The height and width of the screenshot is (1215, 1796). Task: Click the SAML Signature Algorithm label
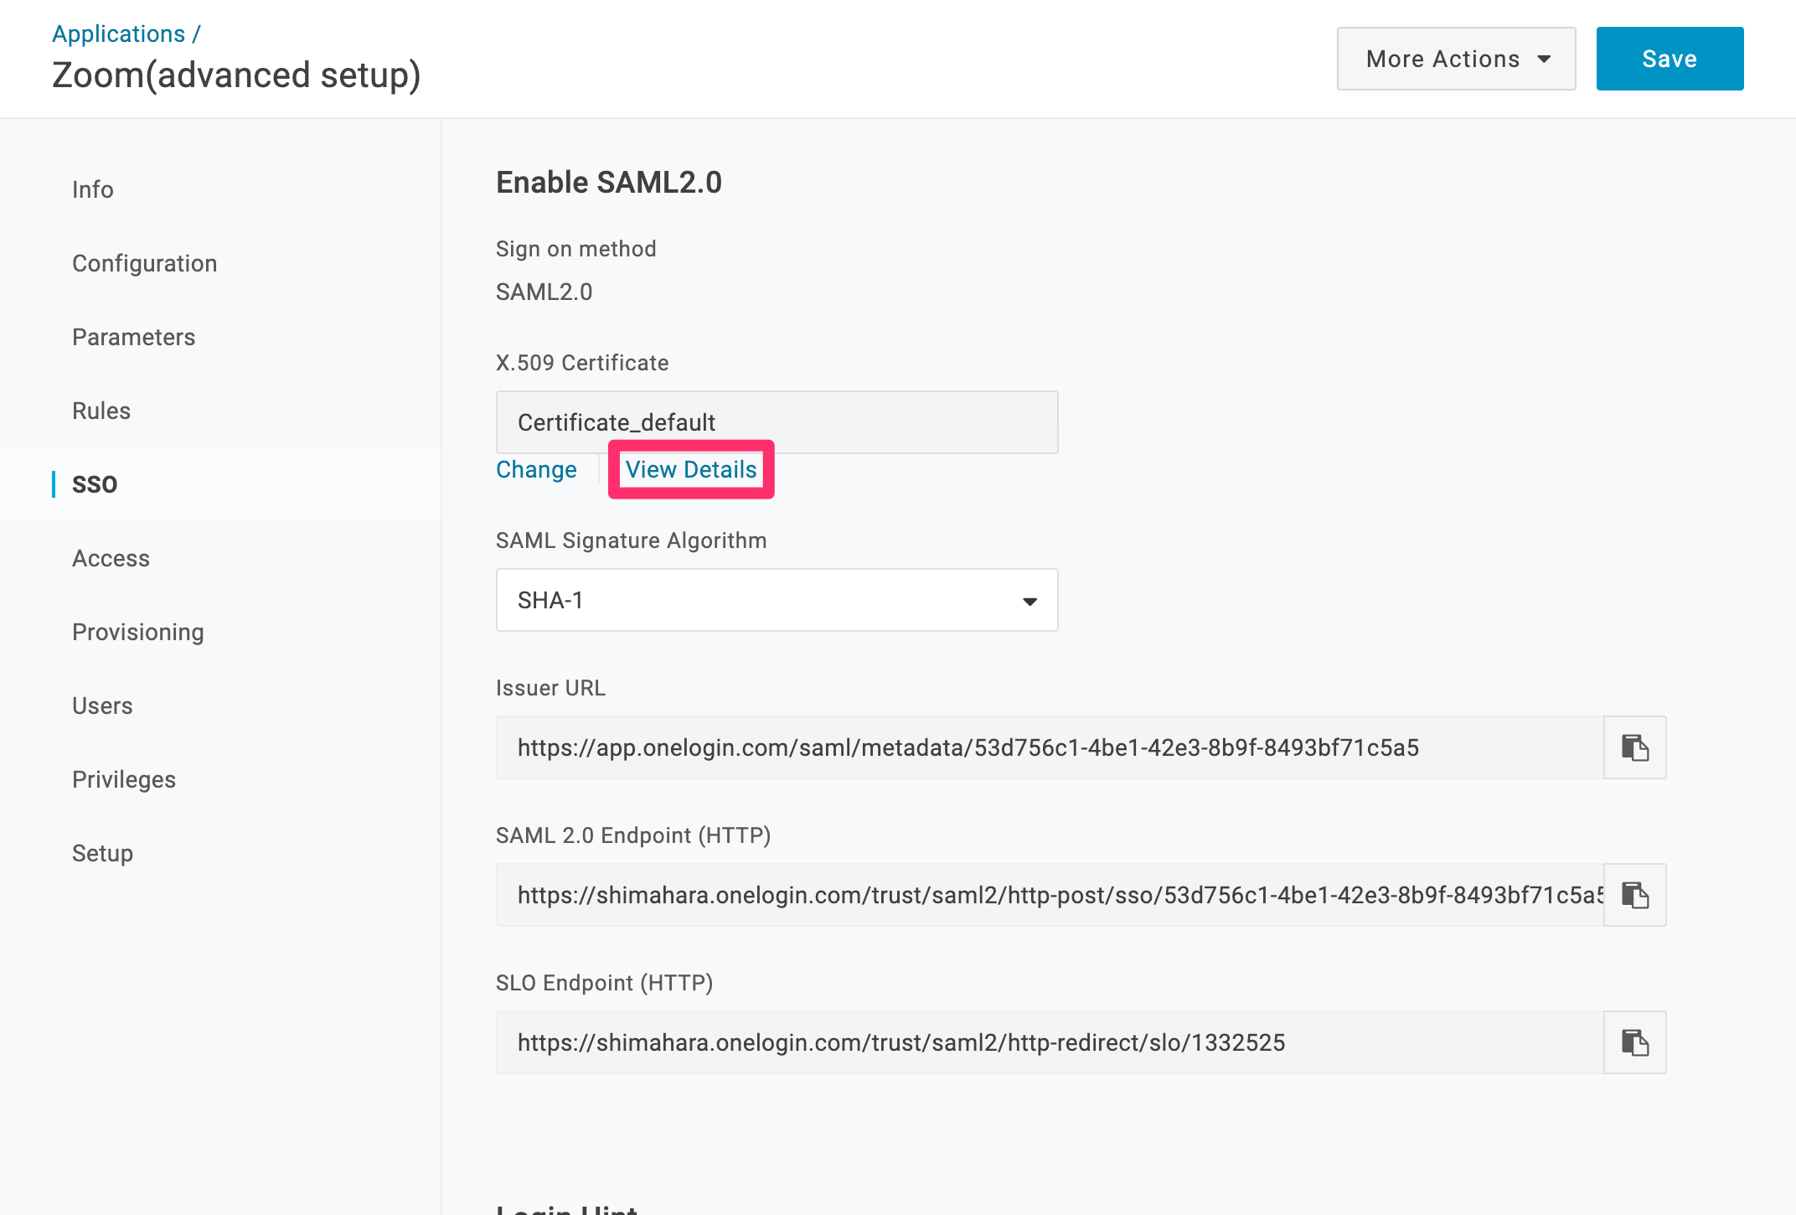pos(632,540)
